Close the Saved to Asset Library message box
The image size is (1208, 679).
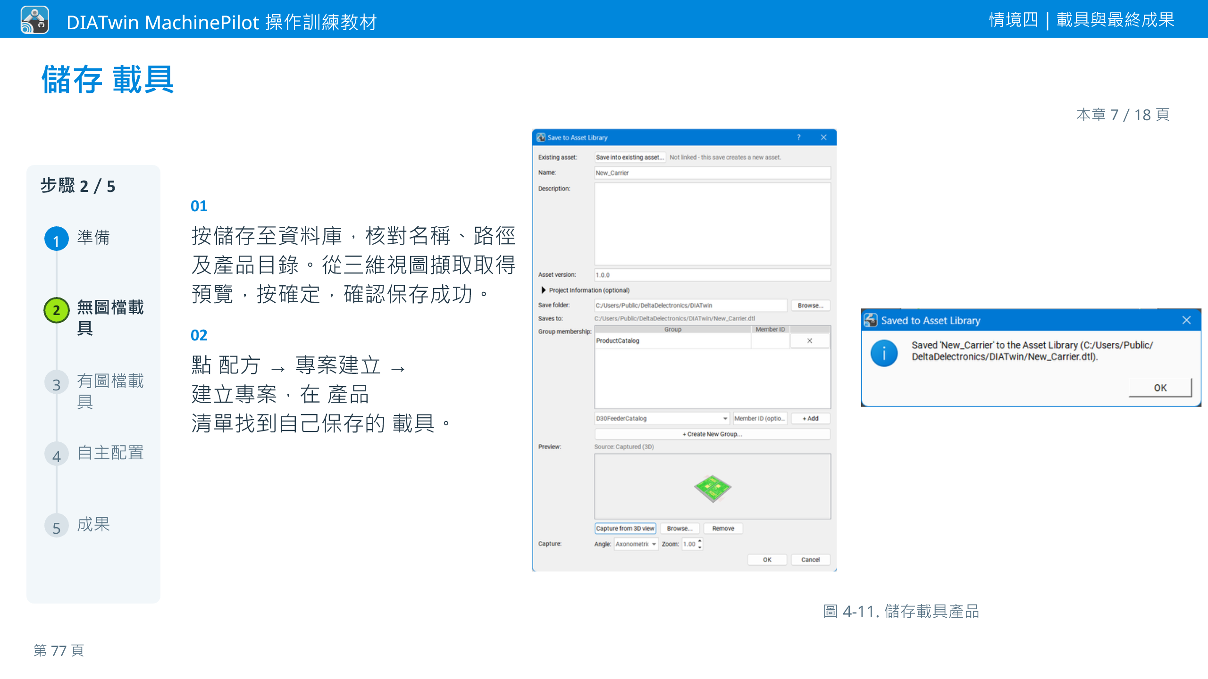[1187, 320]
